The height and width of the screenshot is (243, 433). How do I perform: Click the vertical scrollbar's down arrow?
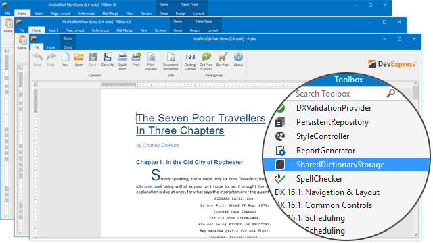point(416,235)
